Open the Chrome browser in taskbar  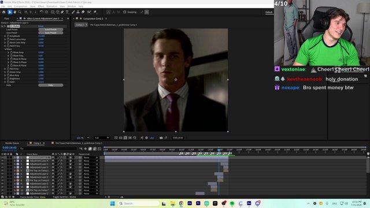[x=181, y=203]
